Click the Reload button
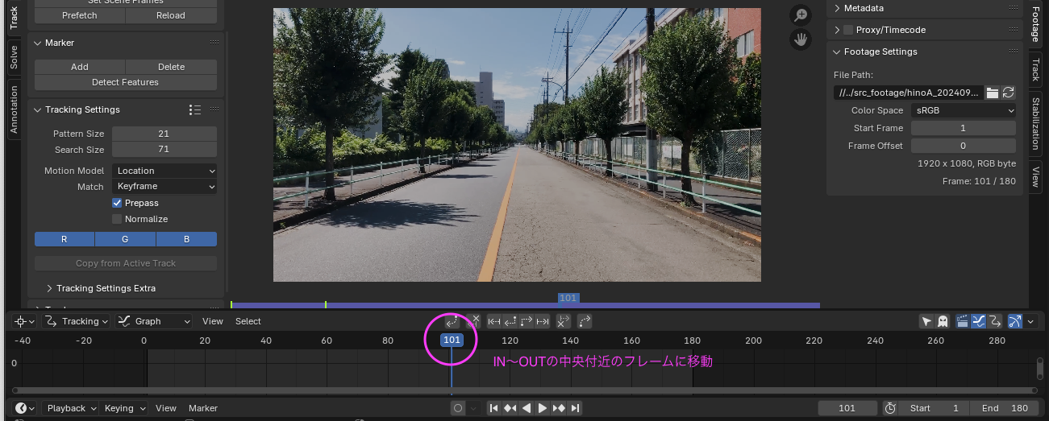The image size is (1049, 421). coord(171,15)
